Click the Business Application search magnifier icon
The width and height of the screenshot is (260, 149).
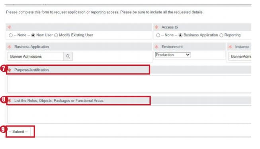pyautogui.click(x=68, y=56)
